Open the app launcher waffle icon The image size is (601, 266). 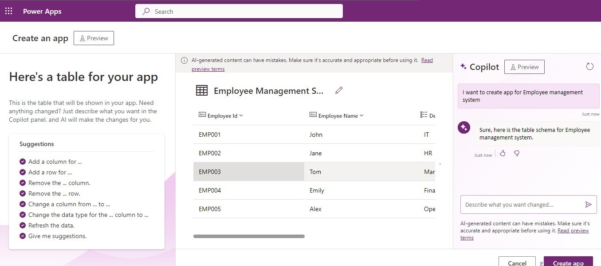point(9,12)
